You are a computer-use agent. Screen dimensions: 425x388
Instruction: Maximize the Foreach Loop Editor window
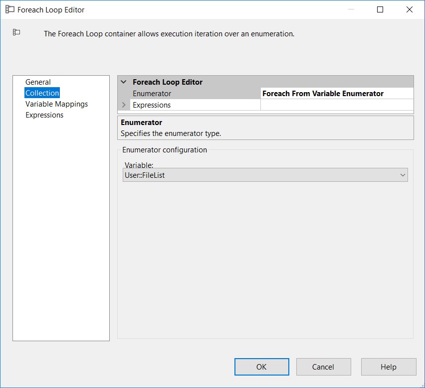point(380,9)
